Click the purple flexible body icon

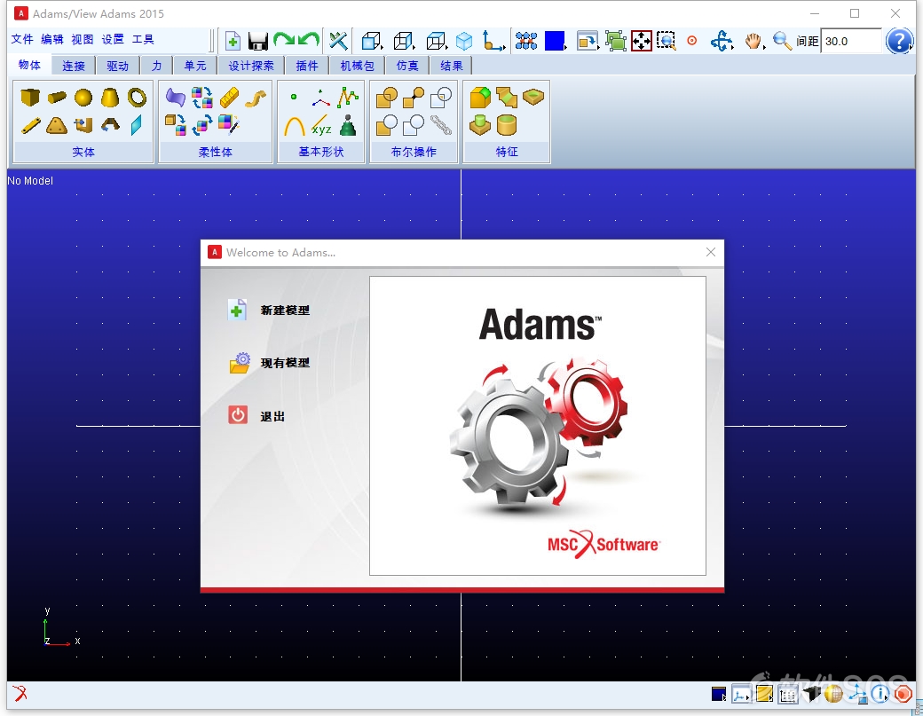(176, 97)
